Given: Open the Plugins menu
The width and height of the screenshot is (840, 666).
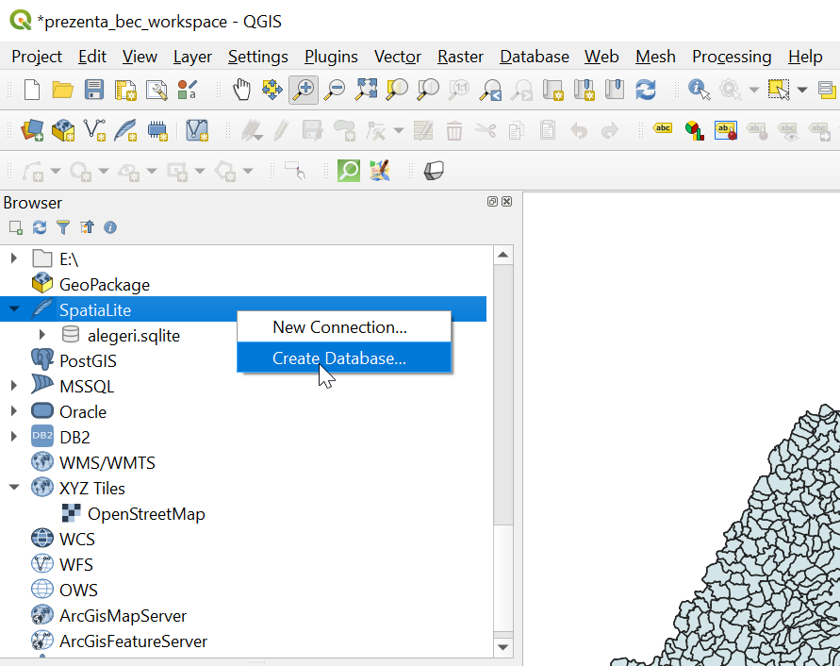Looking at the screenshot, I should [331, 57].
